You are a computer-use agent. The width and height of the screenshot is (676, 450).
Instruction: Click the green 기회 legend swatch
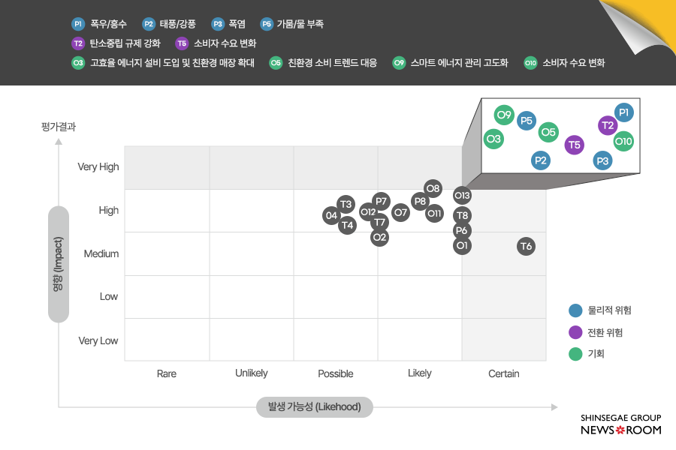tap(576, 354)
